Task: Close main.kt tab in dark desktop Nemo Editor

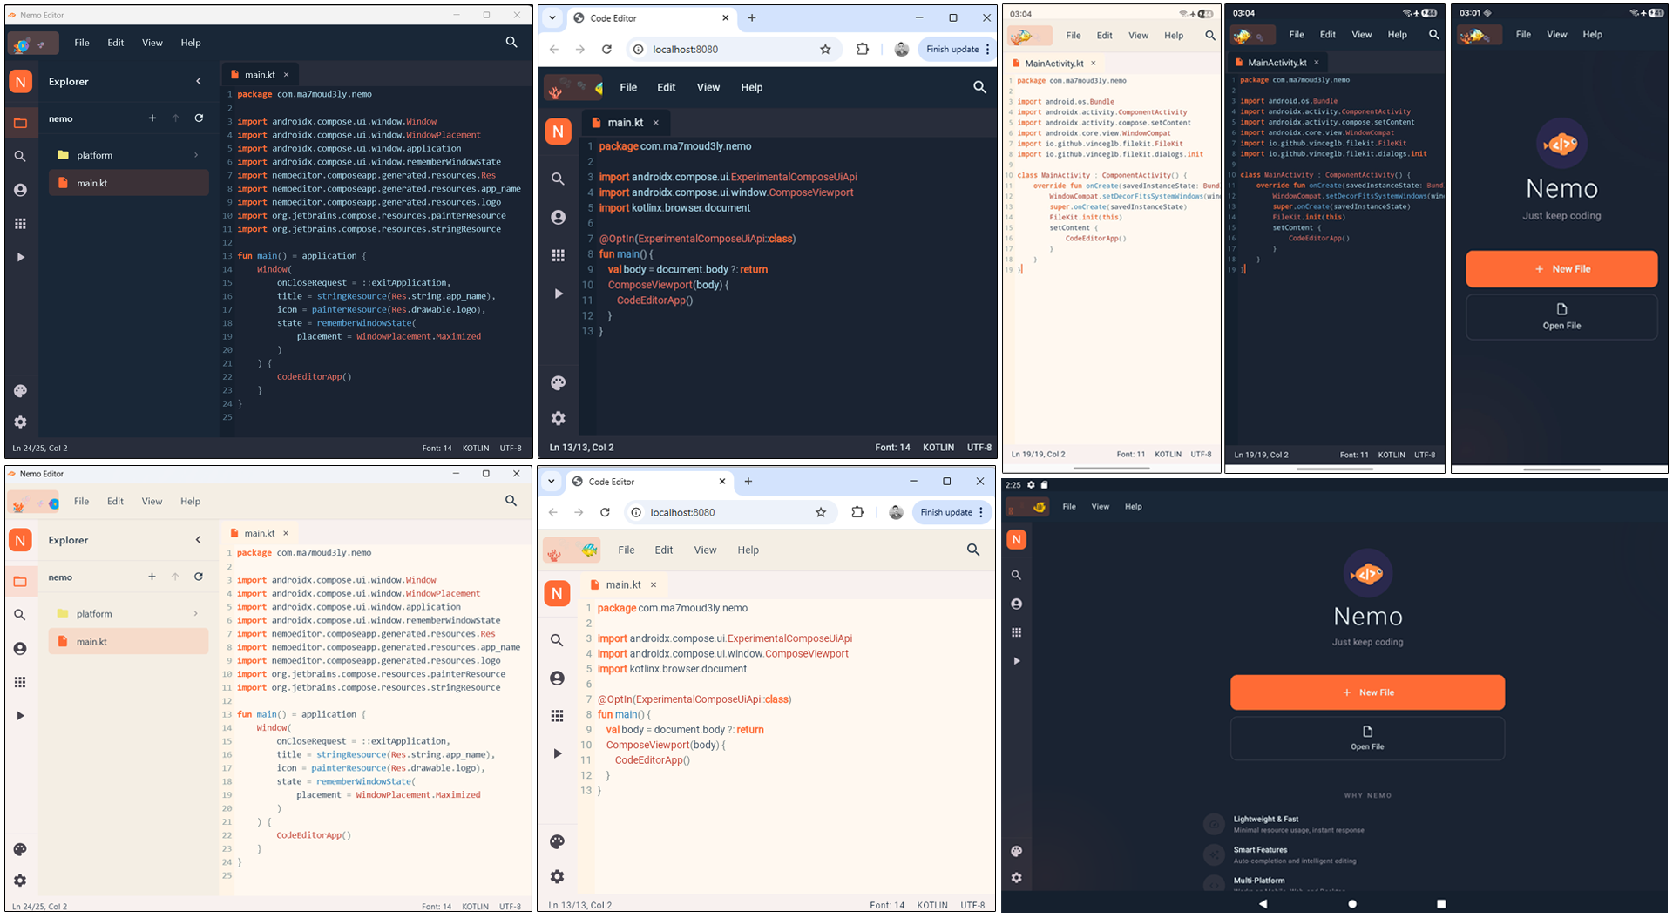Action: [x=286, y=75]
